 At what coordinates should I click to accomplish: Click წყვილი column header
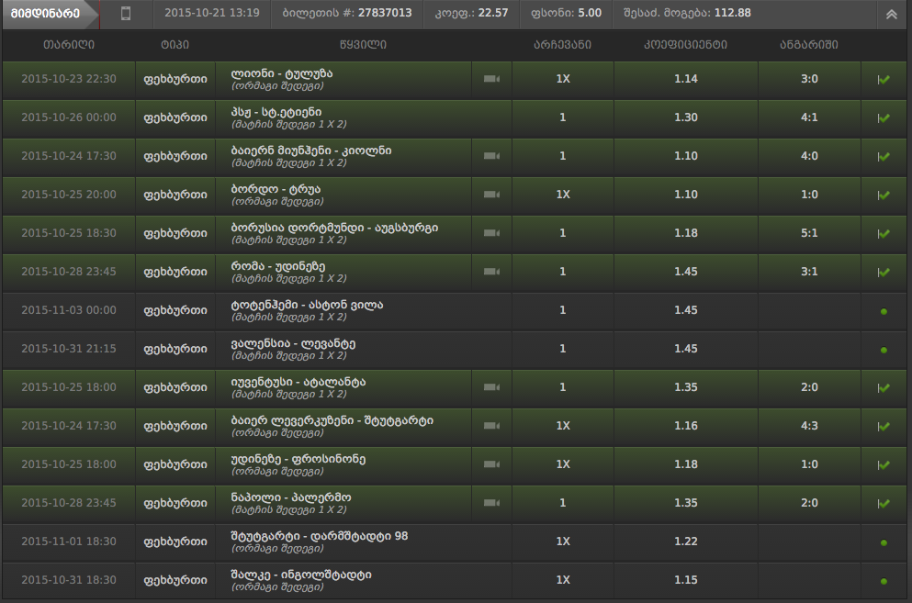point(363,45)
